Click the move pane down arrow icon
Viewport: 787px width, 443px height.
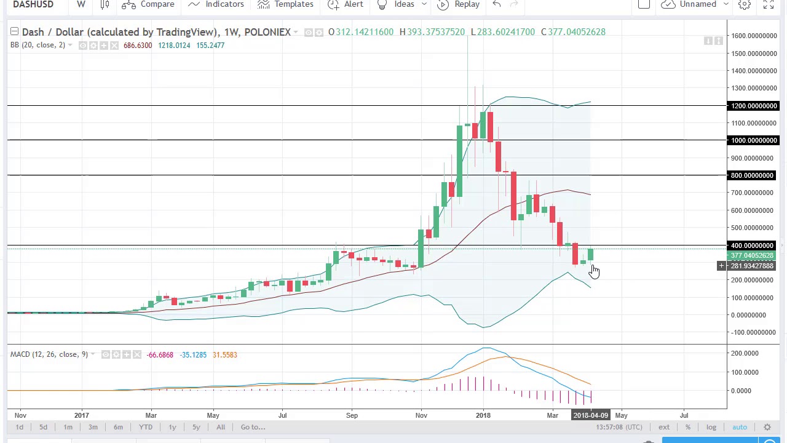pyautogui.click(x=708, y=41)
